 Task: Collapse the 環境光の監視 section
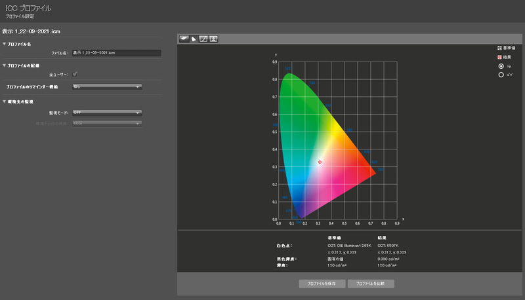click(5, 102)
